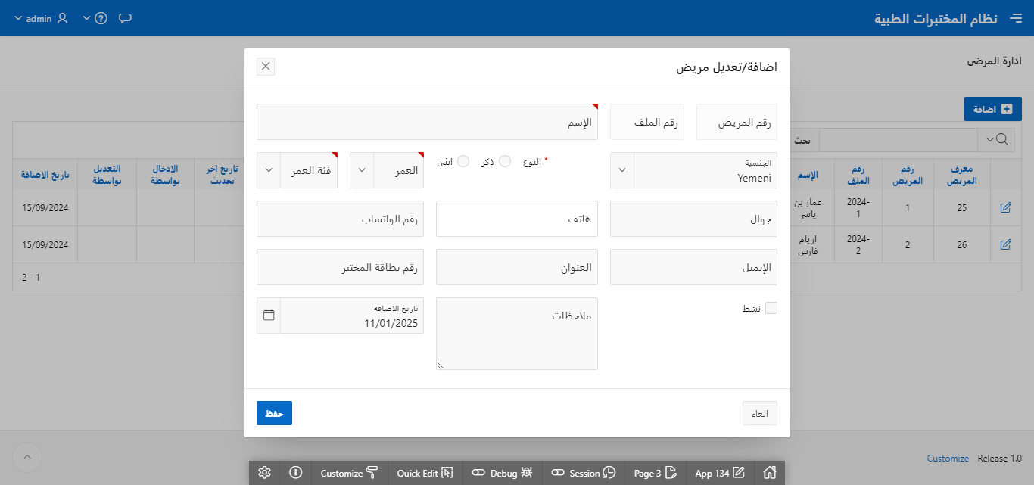Screen dimensions: 1034x485
Task: Click the Home icon in developer toolbar
Action: click(769, 473)
